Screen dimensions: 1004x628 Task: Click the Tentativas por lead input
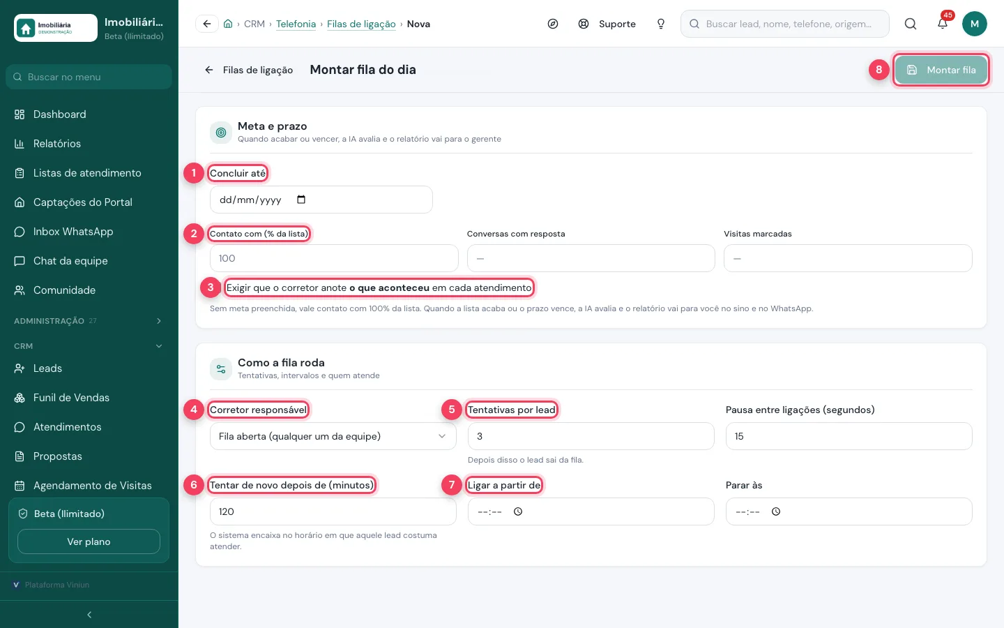(591, 436)
